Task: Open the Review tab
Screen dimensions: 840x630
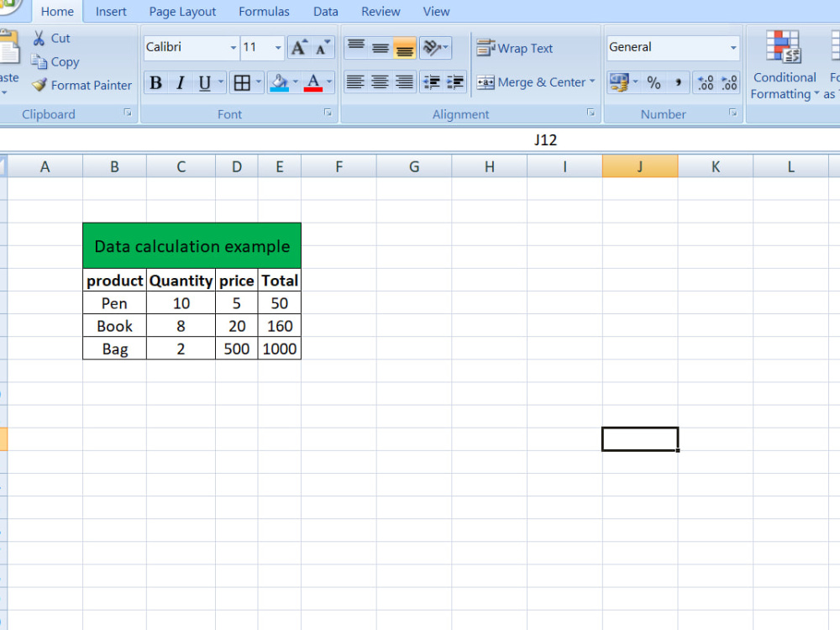Action: (x=381, y=11)
